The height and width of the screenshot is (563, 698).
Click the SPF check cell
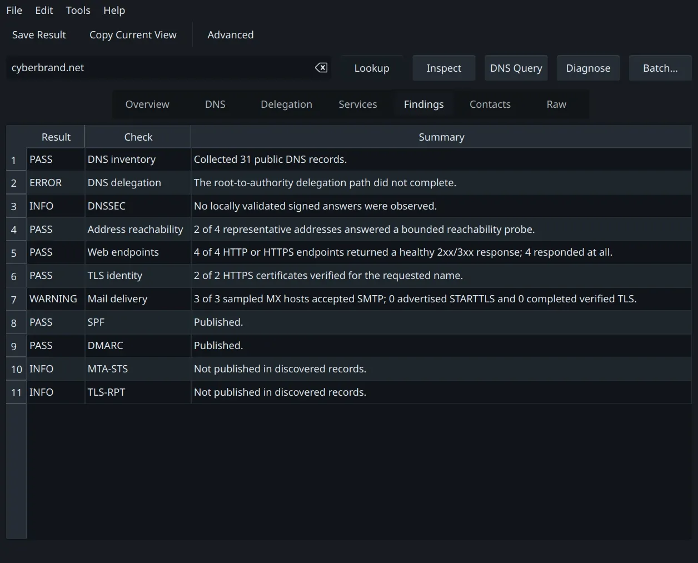[x=138, y=322]
